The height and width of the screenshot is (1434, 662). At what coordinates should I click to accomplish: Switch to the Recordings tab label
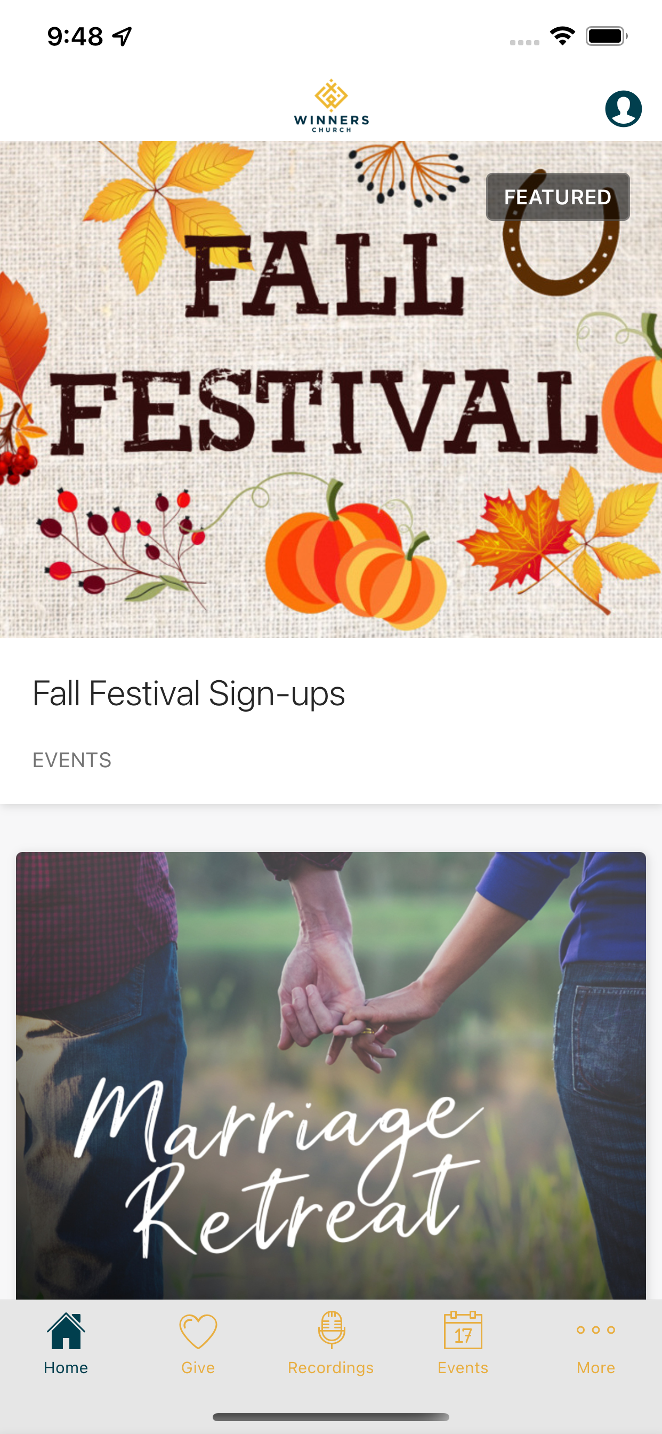(x=331, y=1368)
